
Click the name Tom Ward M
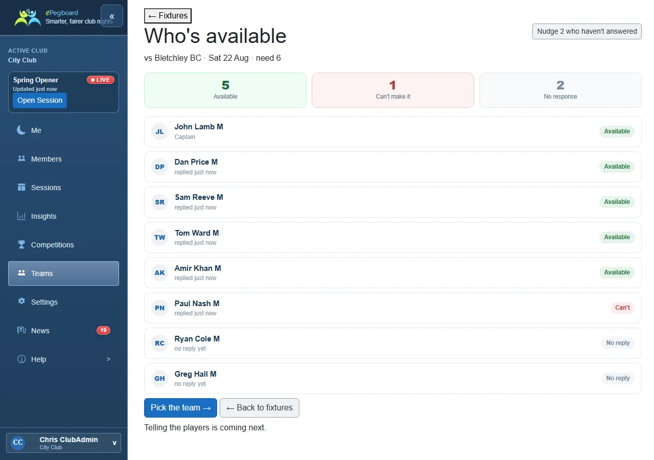(x=197, y=233)
